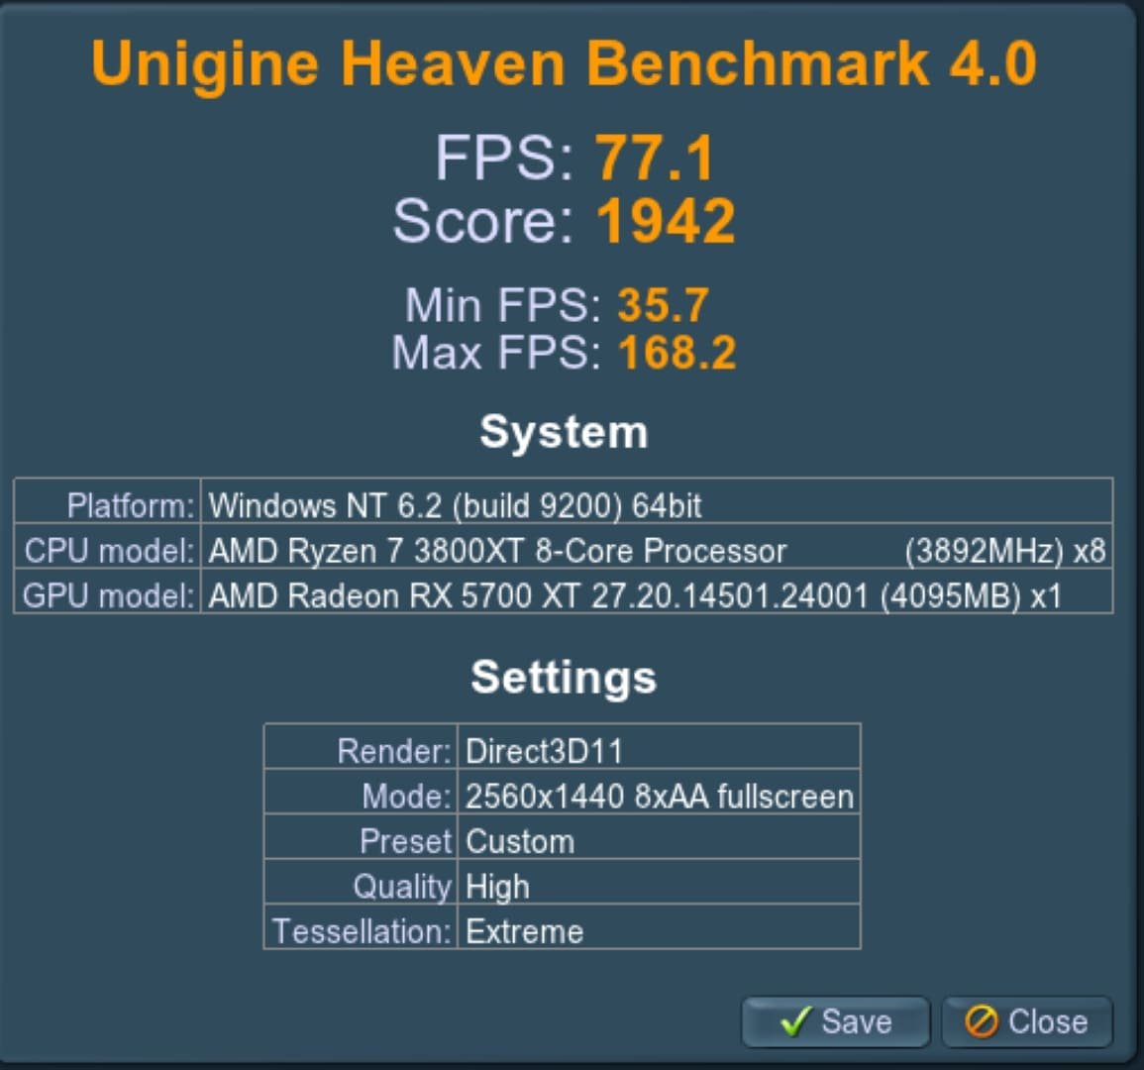Select the Score value 1942

(x=666, y=221)
